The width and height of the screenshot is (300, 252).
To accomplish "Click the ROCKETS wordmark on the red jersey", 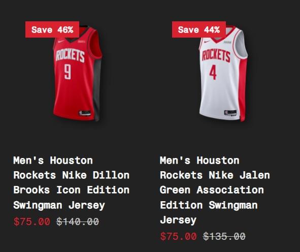I will (x=70, y=55).
